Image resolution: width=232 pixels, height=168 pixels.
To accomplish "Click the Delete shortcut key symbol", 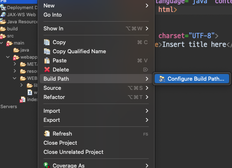I will click(x=145, y=69).
